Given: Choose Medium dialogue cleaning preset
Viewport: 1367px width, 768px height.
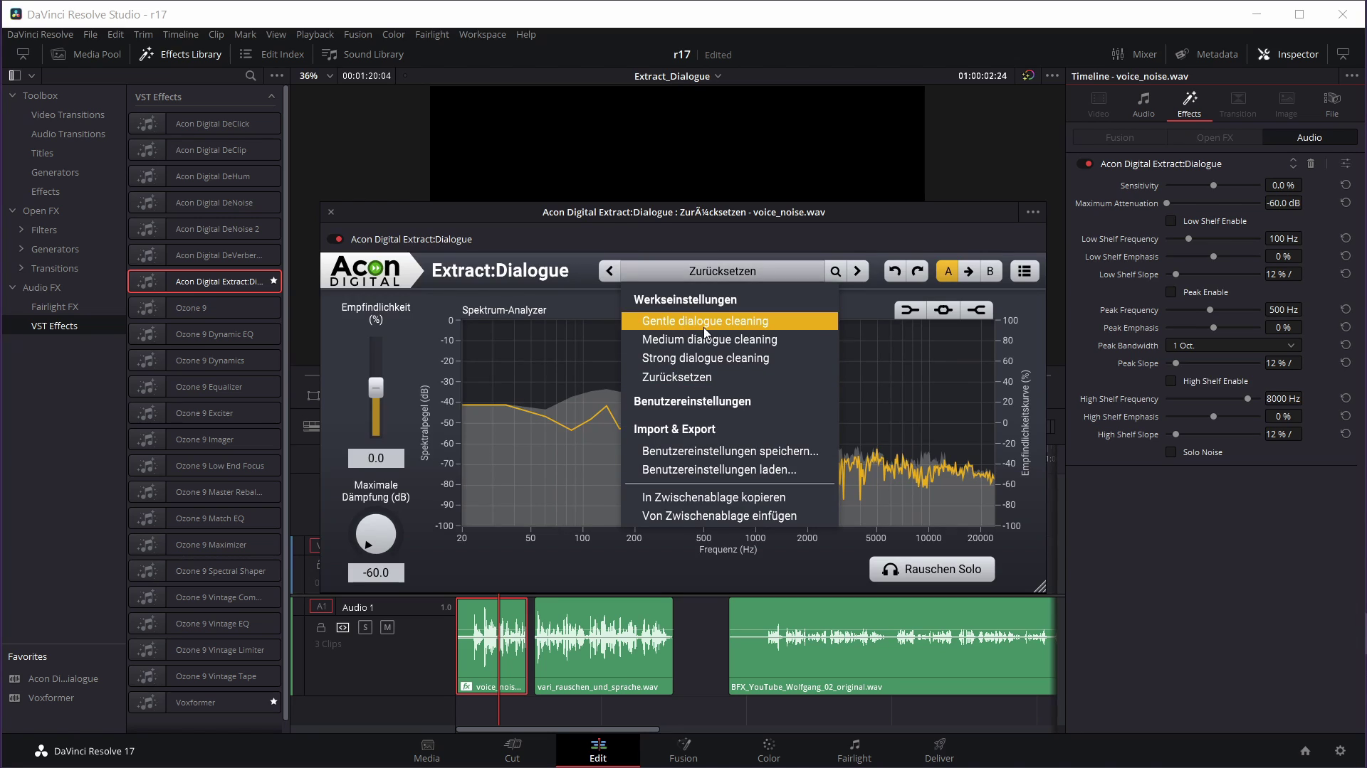Looking at the screenshot, I should pyautogui.click(x=729, y=340).
